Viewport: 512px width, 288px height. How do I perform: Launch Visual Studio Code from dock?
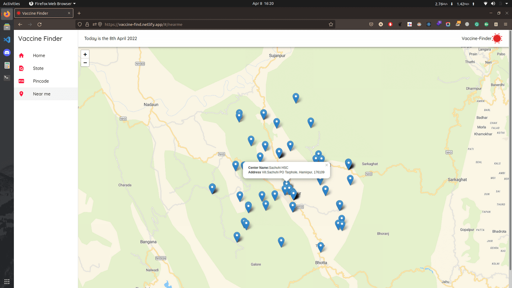coord(7,40)
